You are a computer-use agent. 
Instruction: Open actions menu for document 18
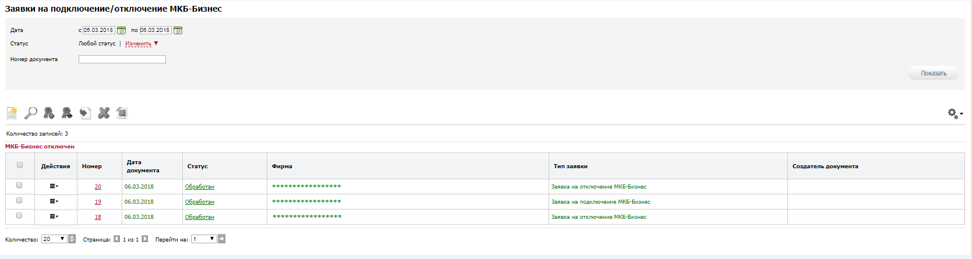tap(54, 217)
